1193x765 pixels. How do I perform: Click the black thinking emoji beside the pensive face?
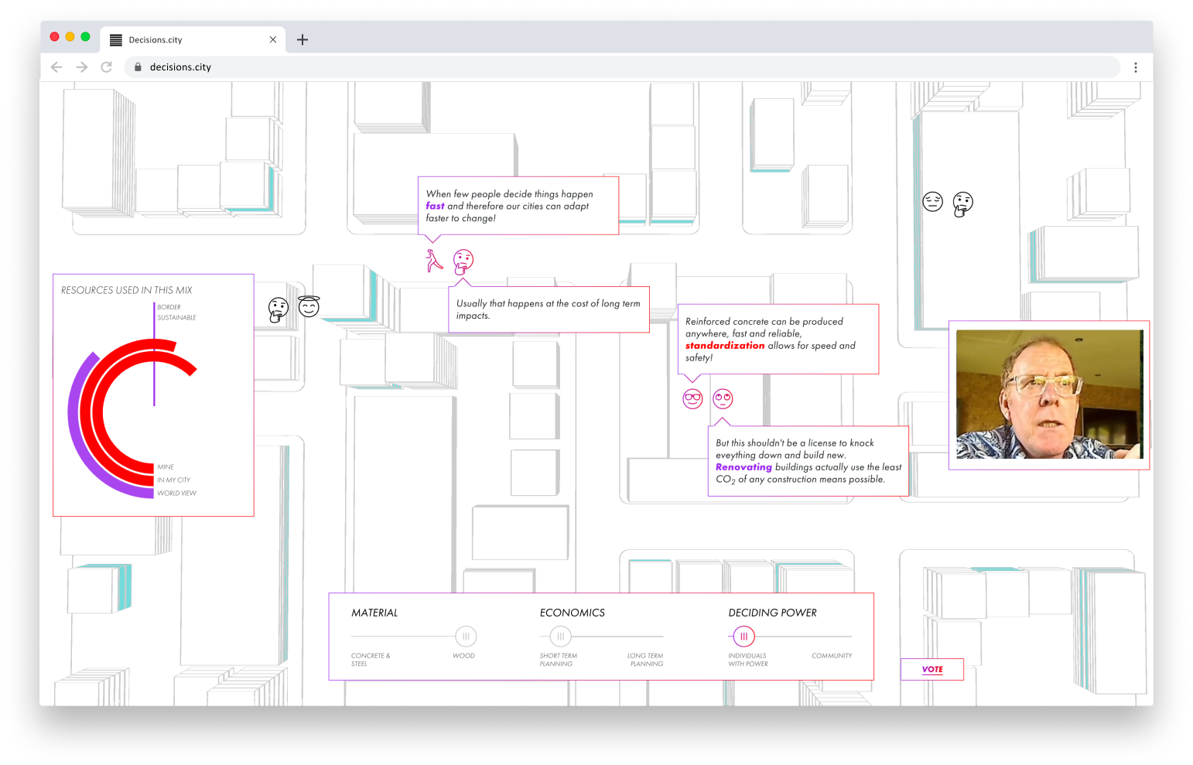[x=962, y=203]
